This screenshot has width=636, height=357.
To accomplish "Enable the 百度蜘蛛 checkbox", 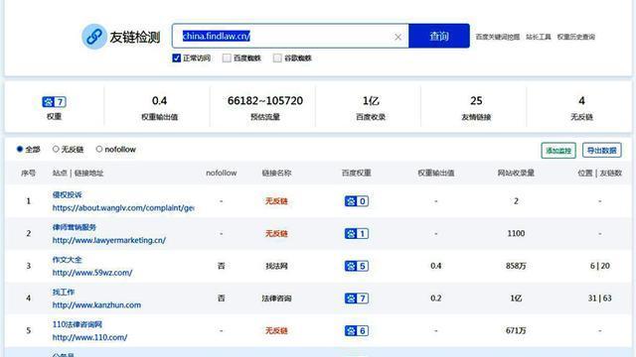I will click(x=227, y=59).
